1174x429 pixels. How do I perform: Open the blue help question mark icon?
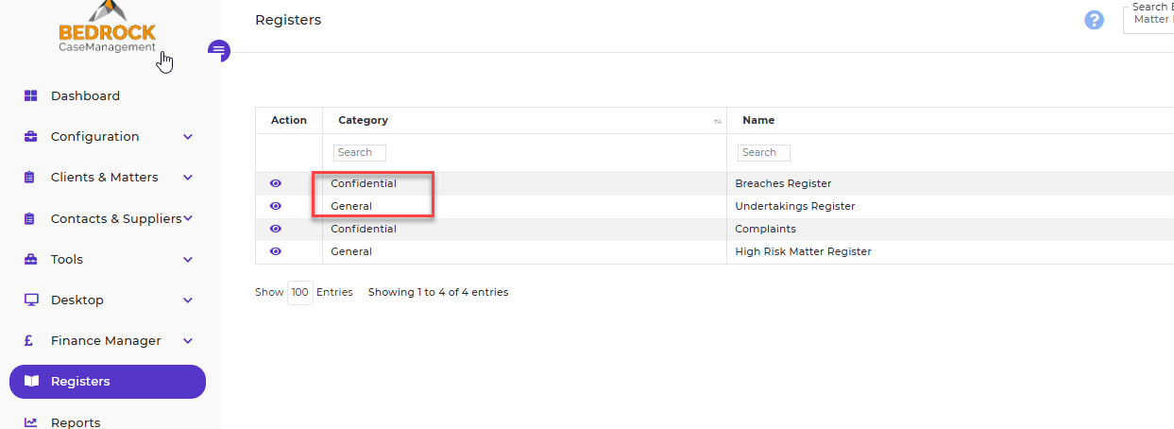(x=1095, y=20)
